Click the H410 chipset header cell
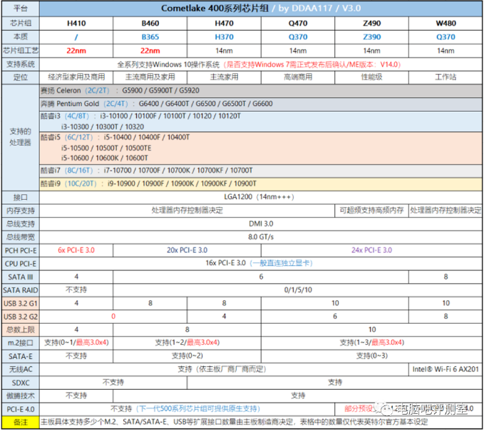 (76, 23)
